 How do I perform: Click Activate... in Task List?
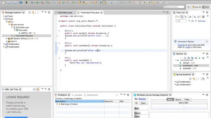point(202,21)
